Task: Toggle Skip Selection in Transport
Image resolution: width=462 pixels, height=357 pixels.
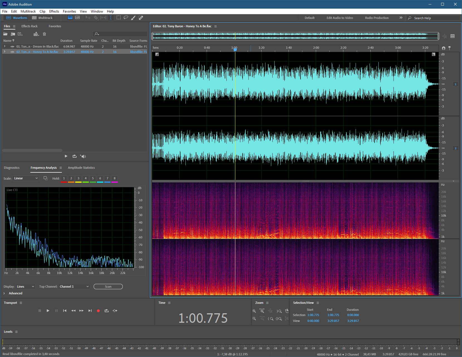Action: (115, 310)
